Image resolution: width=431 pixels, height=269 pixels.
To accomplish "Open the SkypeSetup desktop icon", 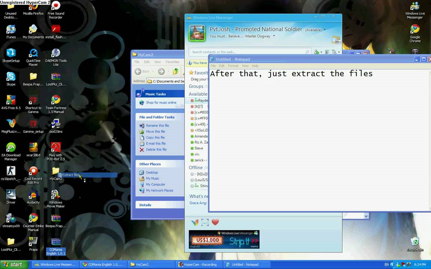I will 11,55.
